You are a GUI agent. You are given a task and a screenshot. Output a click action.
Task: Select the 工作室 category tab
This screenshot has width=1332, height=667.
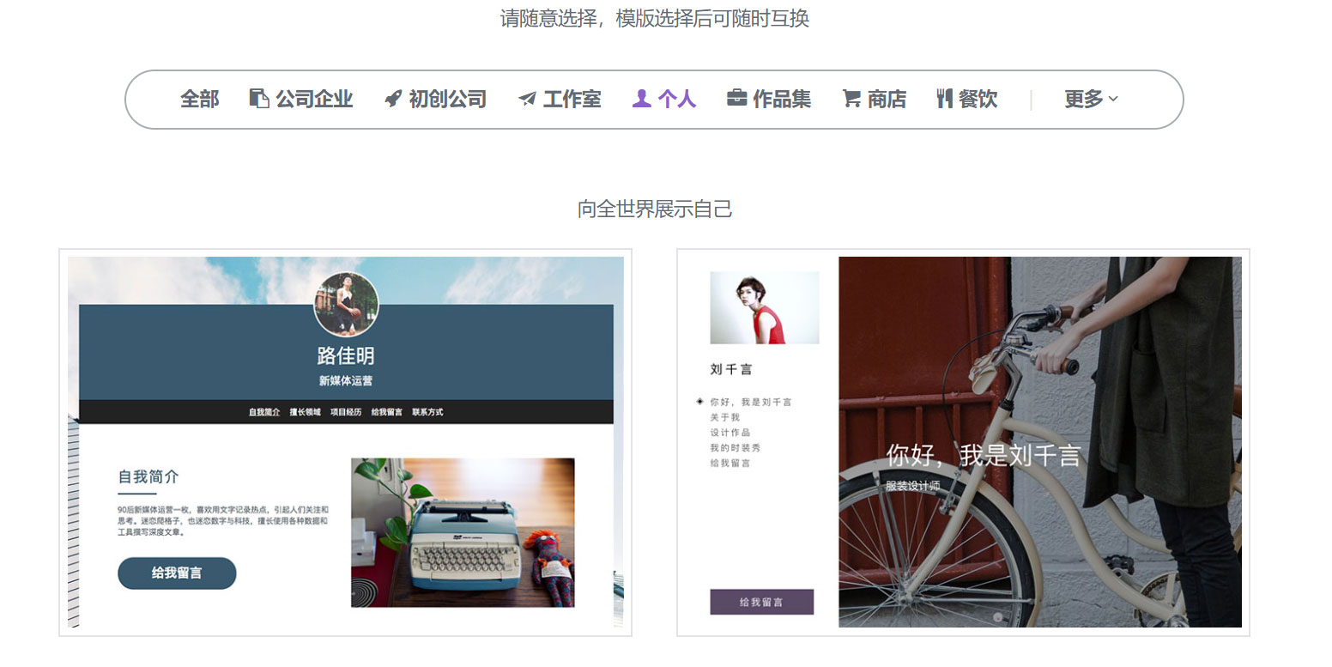point(571,99)
